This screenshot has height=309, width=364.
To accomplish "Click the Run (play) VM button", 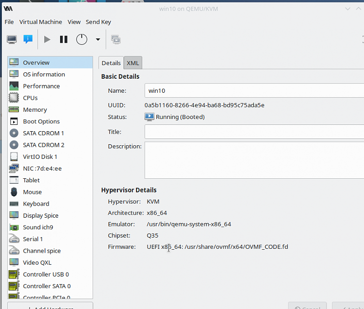I will point(47,39).
